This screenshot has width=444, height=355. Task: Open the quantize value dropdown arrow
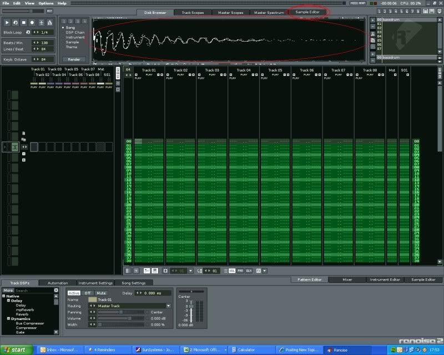[190, 271]
